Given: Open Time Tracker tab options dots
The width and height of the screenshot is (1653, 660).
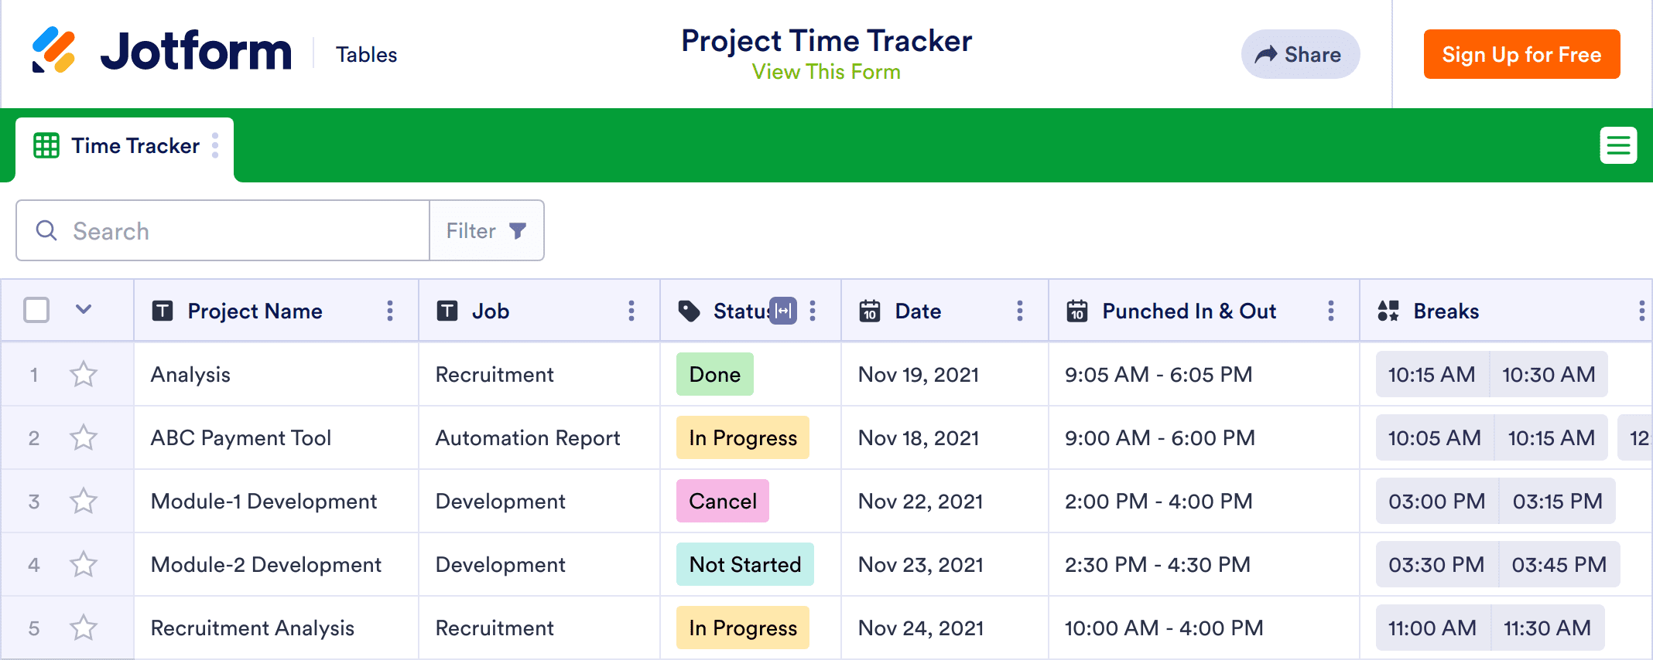Looking at the screenshot, I should pos(215,145).
